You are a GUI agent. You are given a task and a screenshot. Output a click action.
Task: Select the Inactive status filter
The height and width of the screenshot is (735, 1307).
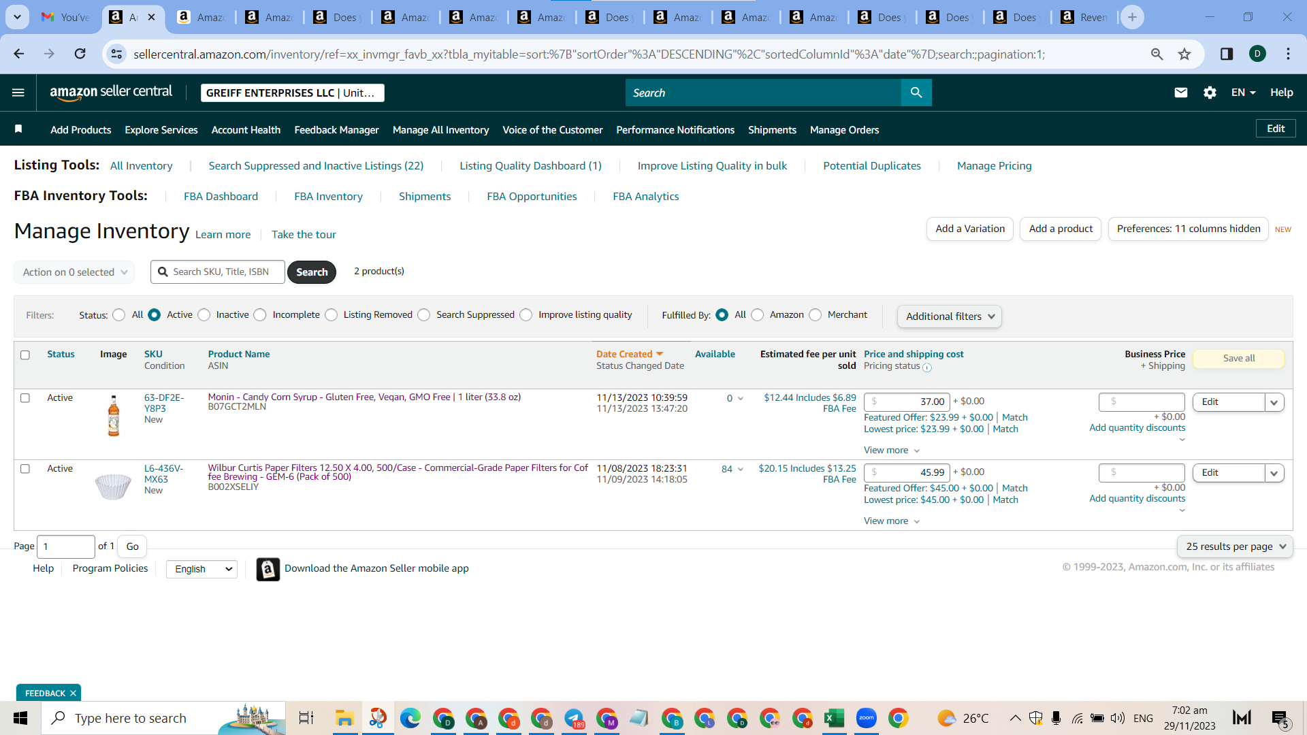[204, 315]
